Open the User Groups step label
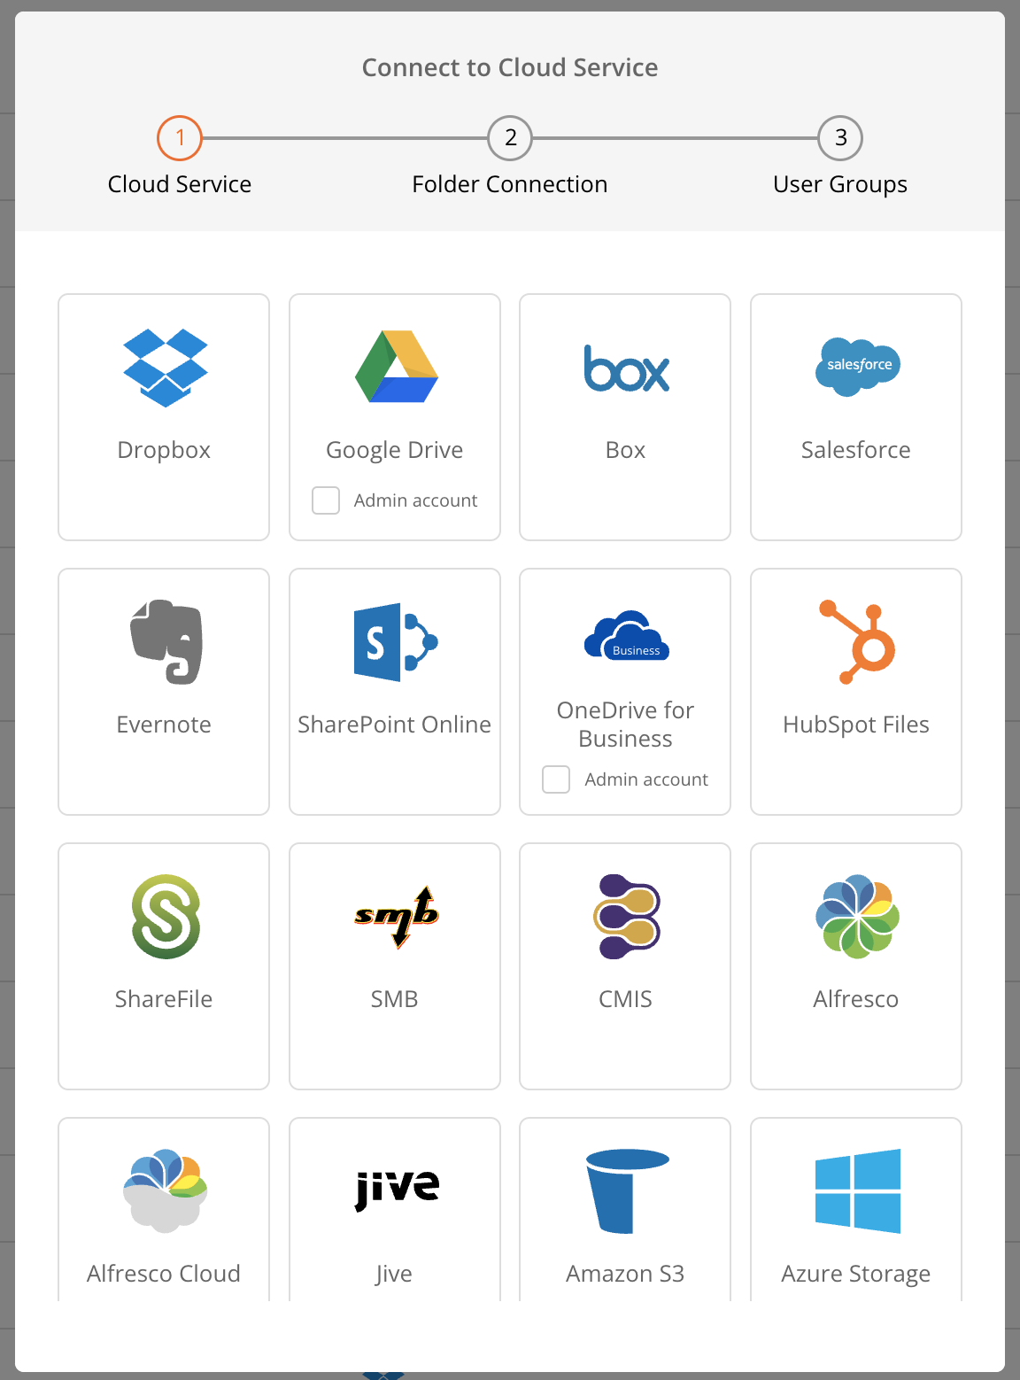This screenshot has height=1380, width=1020. pyautogui.click(x=840, y=184)
